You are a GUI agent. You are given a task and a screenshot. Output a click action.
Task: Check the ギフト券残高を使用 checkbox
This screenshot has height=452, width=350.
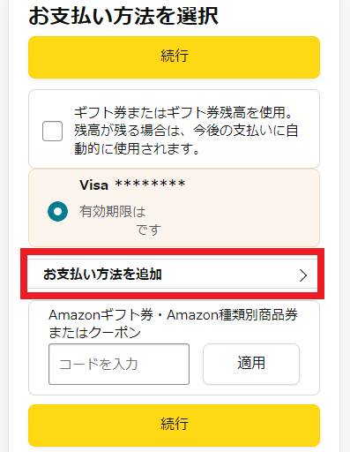tap(52, 131)
